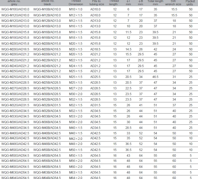Screen dimensions: 198x179
Task: Select grey article WQG-M22G/AD21.2
Action: coord(15,60)
